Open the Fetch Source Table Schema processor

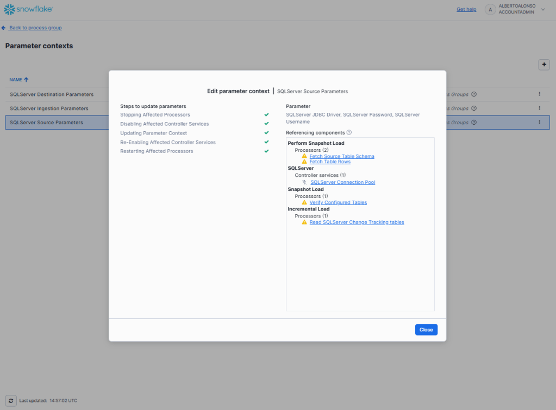(x=341, y=156)
